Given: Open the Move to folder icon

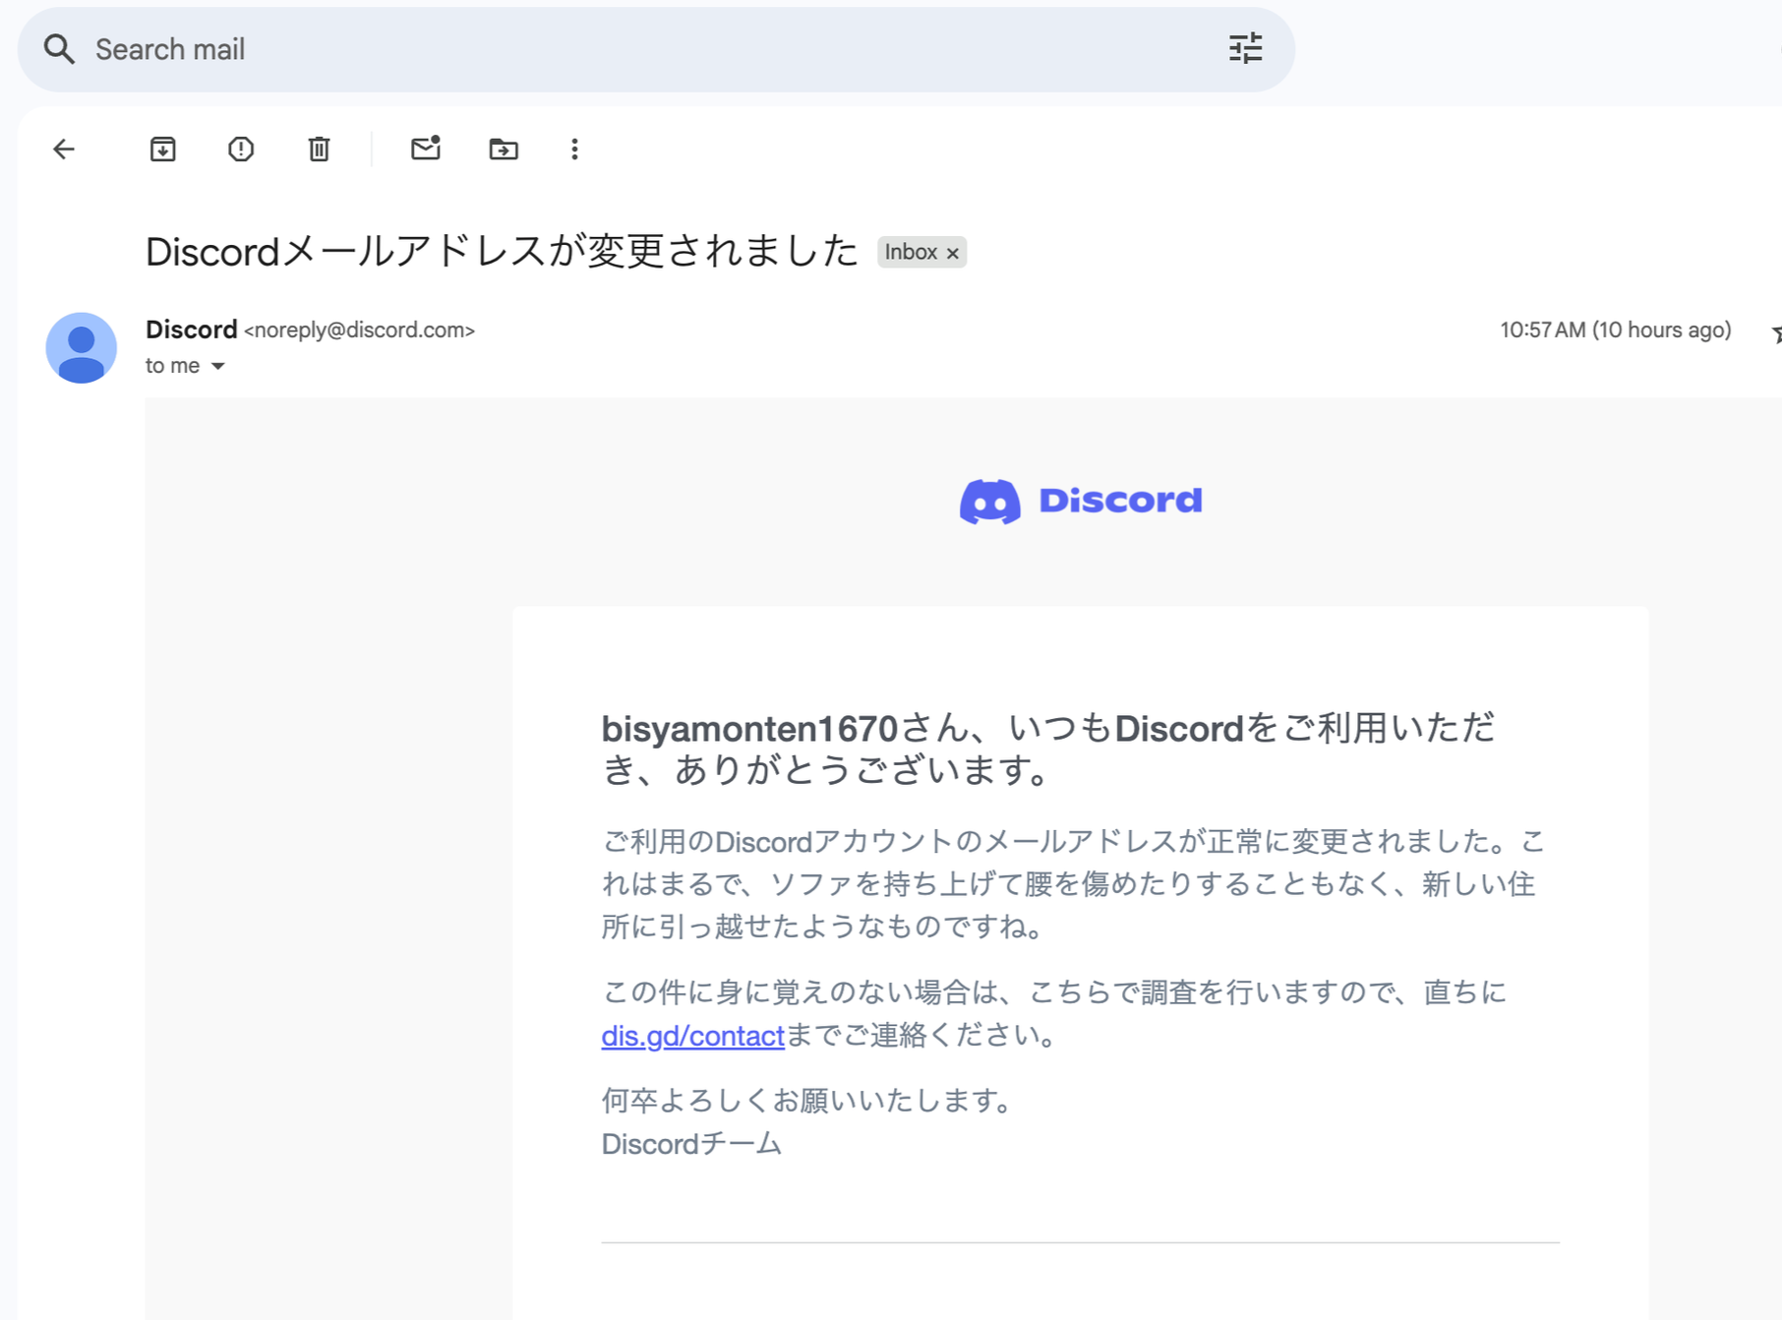Looking at the screenshot, I should click(504, 149).
